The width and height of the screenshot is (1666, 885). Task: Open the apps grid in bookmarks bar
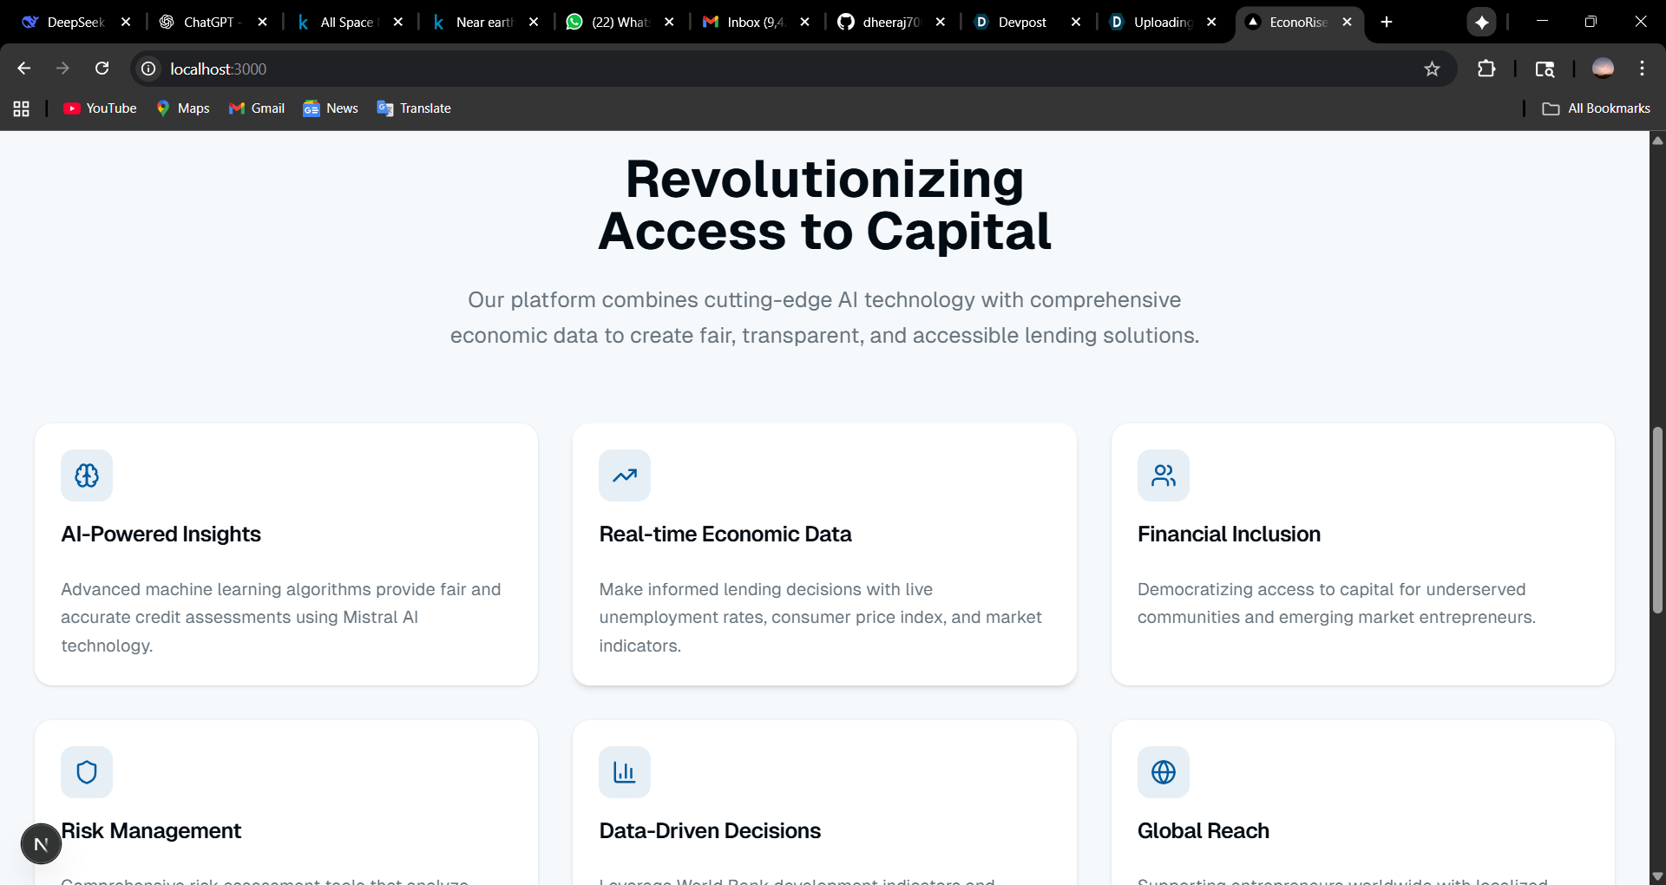click(x=22, y=108)
